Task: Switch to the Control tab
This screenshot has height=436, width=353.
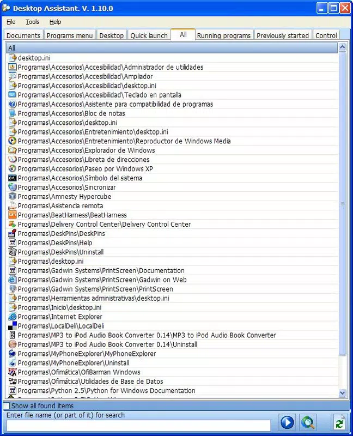Action: pyautogui.click(x=326, y=35)
